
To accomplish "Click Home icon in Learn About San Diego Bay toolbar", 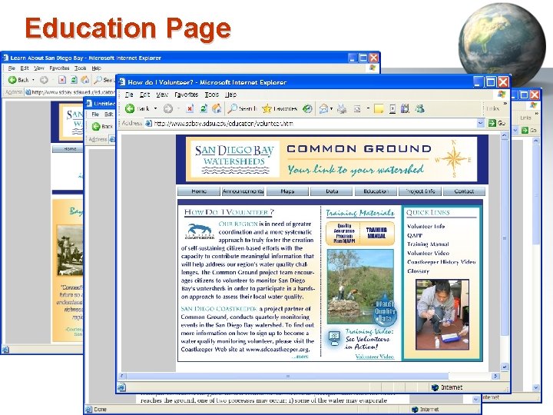I will click(85, 80).
